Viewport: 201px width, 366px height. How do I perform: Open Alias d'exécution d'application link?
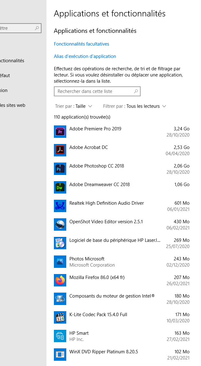pyautogui.click(x=85, y=56)
